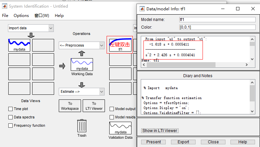Expand the Preprocess operations dropdown
260x147 pixels.
coord(81,45)
